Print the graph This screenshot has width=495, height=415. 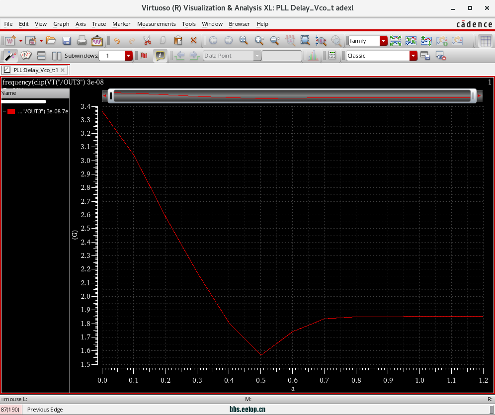pos(82,40)
